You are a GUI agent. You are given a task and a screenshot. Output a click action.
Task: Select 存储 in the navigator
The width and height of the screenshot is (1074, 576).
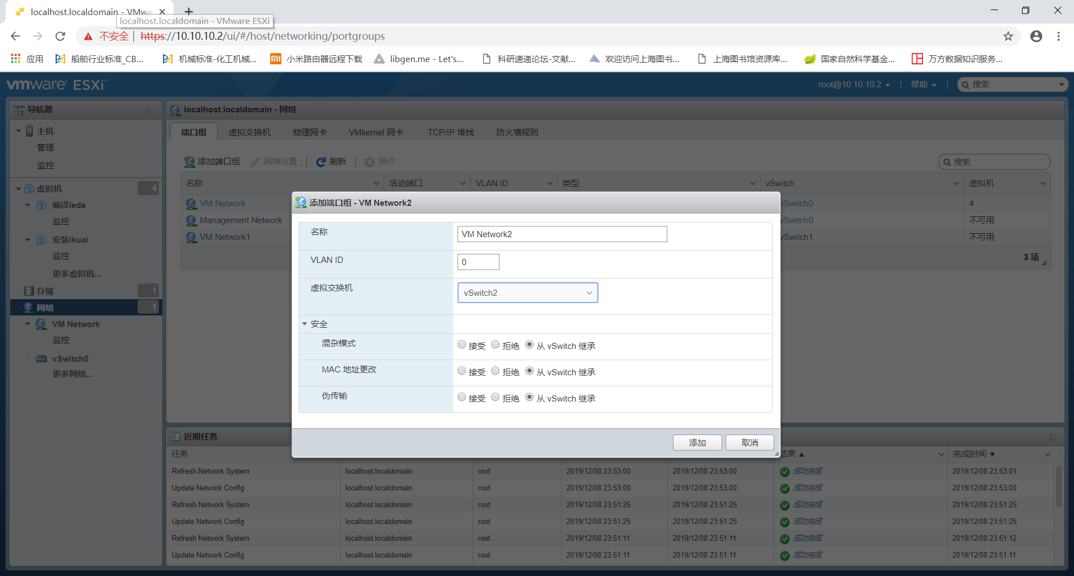45,291
